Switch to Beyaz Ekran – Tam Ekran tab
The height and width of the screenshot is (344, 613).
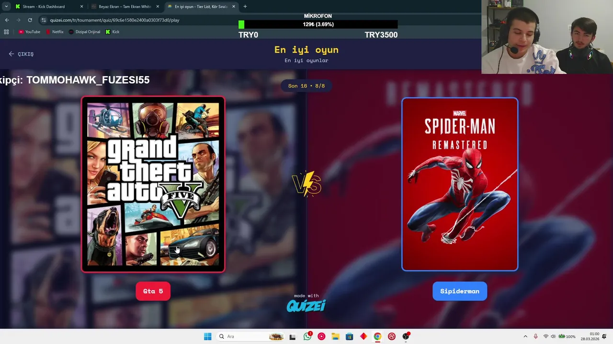[125, 7]
